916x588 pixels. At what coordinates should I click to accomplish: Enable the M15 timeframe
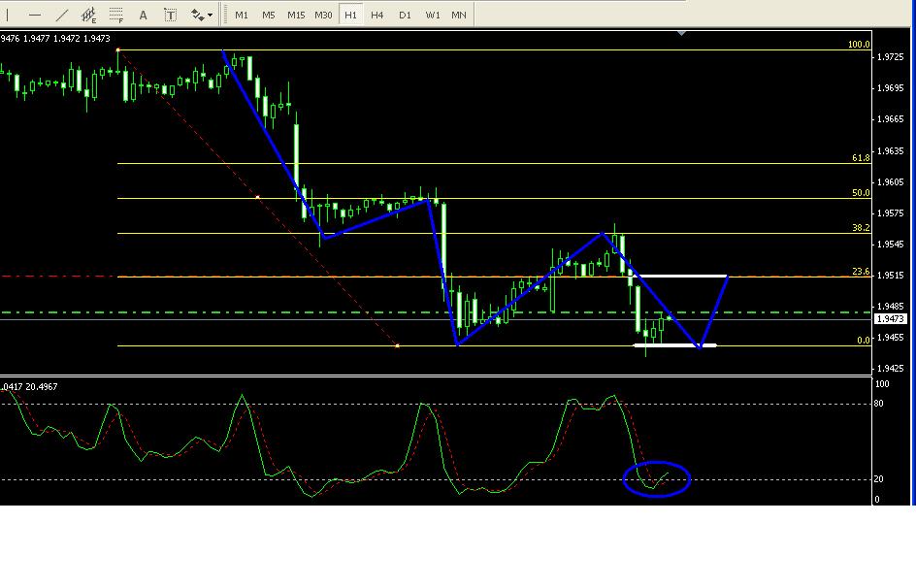coord(296,15)
